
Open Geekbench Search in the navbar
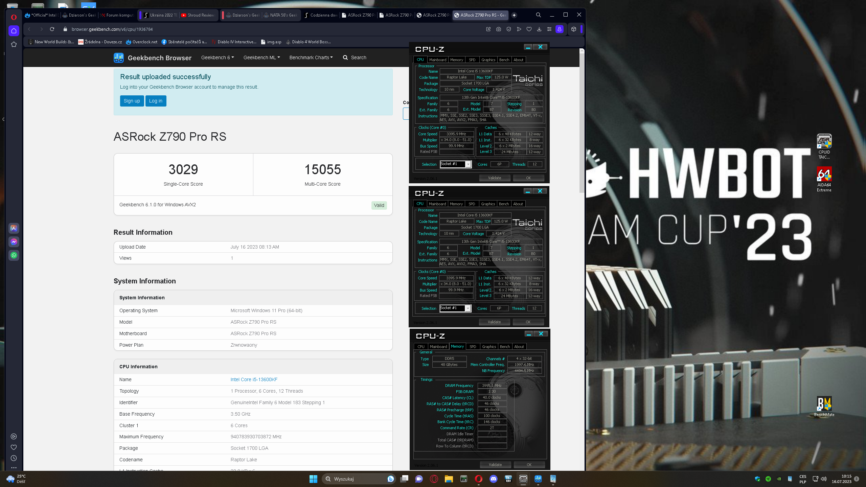pos(355,57)
